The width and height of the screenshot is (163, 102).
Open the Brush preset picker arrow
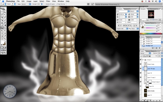tap(15, 4)
